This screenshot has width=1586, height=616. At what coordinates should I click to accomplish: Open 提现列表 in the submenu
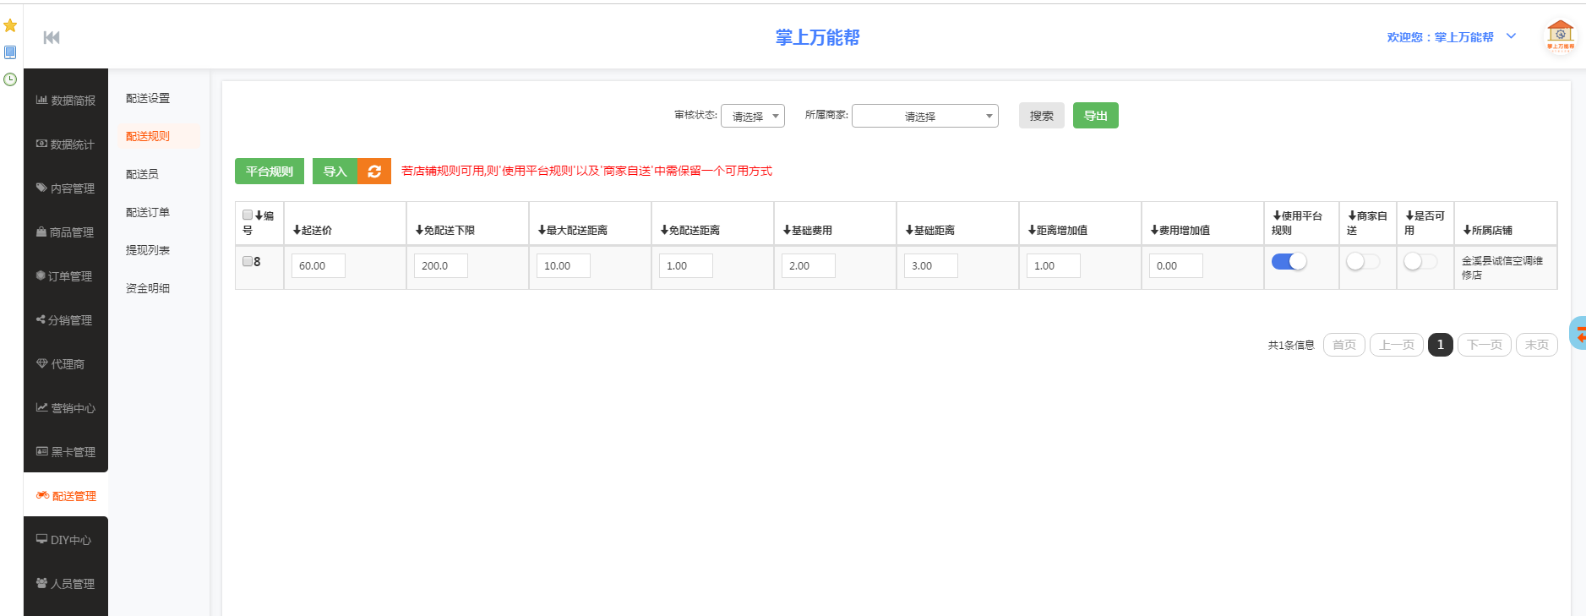(x=148, y=250)
